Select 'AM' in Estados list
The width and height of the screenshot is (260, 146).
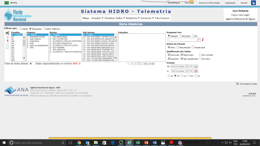pos(17,41)
